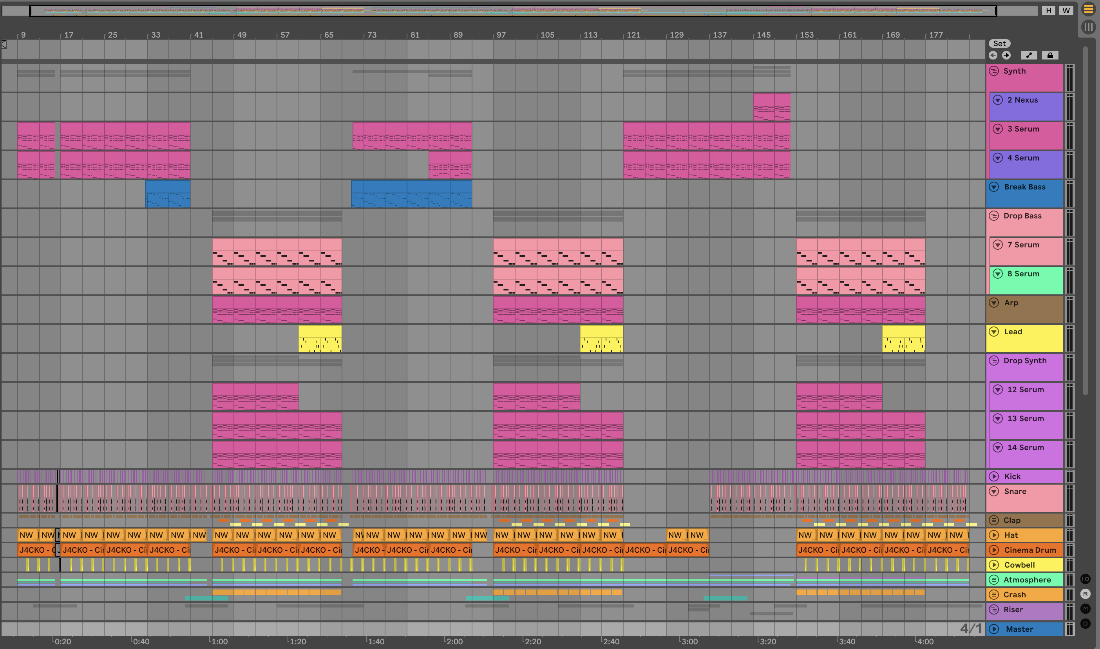Unfold the Kick track
Image resolution: width=1100 pixels, height=649 pixels.
tap(994, 476)
